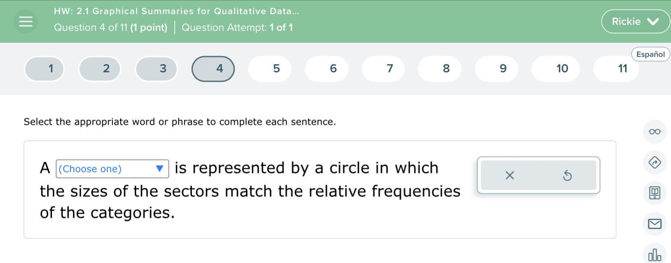Open the Choose one dropdown

click(x=112, y=169)
